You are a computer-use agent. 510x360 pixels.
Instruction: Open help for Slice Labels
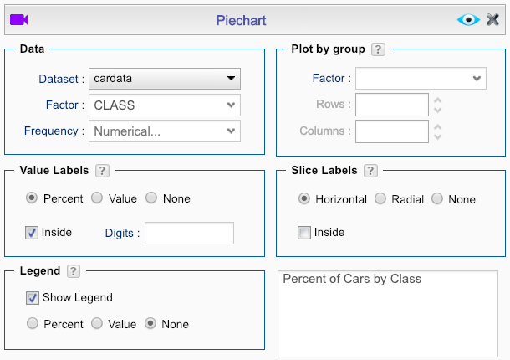(x=370, y=171)
